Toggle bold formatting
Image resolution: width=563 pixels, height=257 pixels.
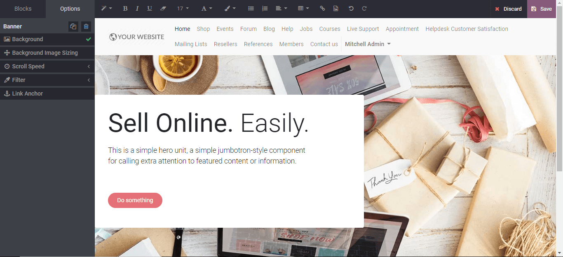125,9
